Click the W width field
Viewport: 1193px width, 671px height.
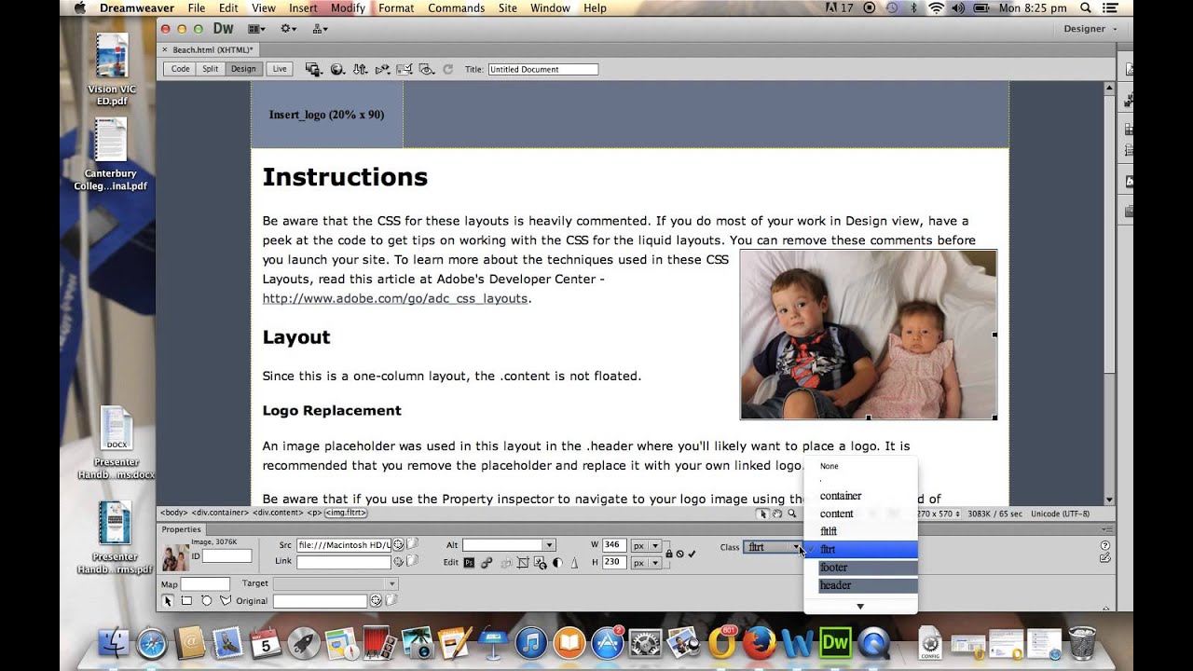tap(614, 545)
